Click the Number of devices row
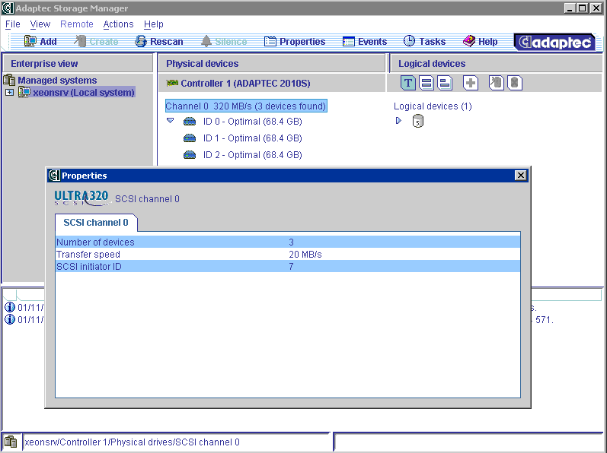607x453 pixels. point(288,242)
